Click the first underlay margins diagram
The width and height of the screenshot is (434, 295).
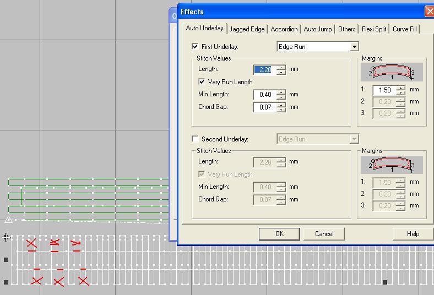392,73
